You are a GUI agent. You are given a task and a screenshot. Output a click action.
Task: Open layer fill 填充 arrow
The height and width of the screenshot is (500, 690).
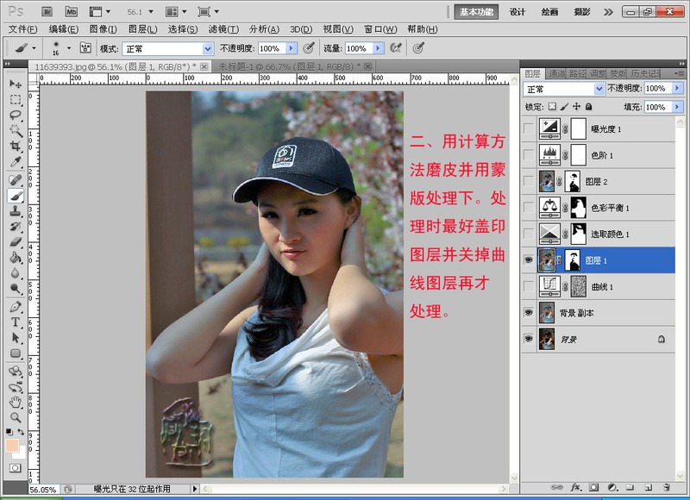(677, 107)
